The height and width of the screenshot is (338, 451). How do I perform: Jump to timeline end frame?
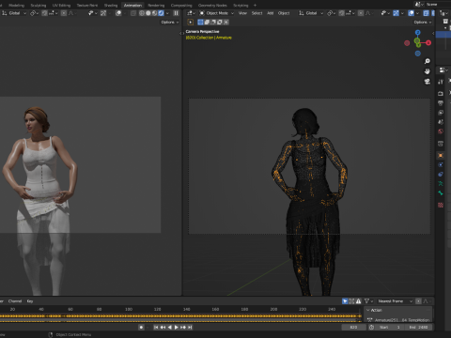click(x=190, y=327)
